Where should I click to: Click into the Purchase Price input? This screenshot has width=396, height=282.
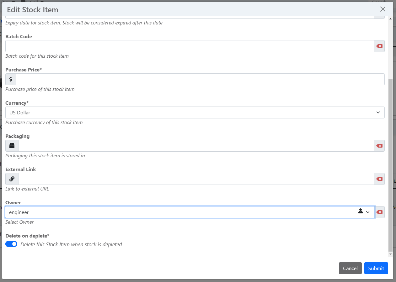(200, 79)
